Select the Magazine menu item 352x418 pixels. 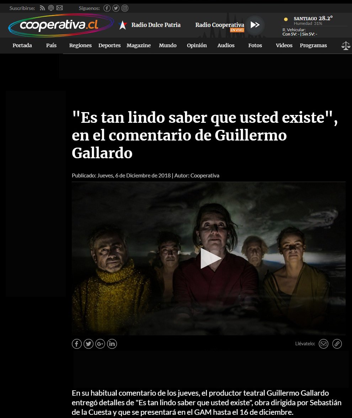[x=139, y=45]
